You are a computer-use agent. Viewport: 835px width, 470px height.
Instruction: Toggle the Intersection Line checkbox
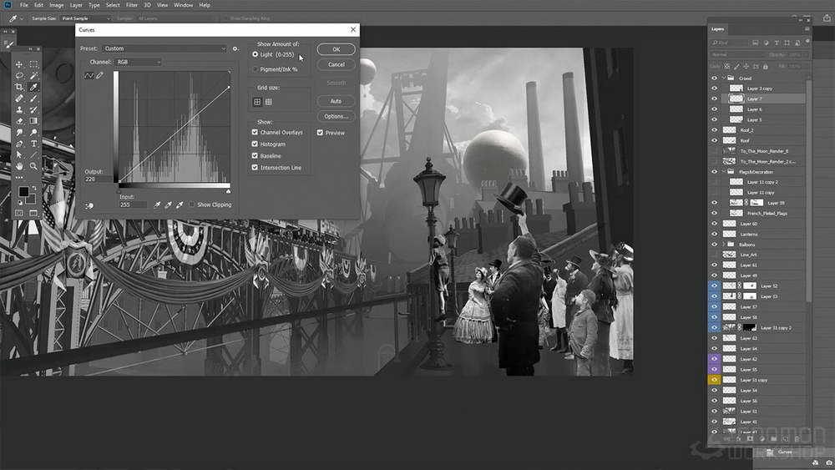click(x=255, y=167)
